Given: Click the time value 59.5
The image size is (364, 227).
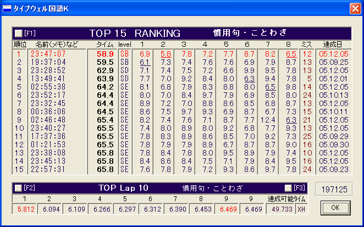Looking at the screenshot, I should (x=105, y=62).
